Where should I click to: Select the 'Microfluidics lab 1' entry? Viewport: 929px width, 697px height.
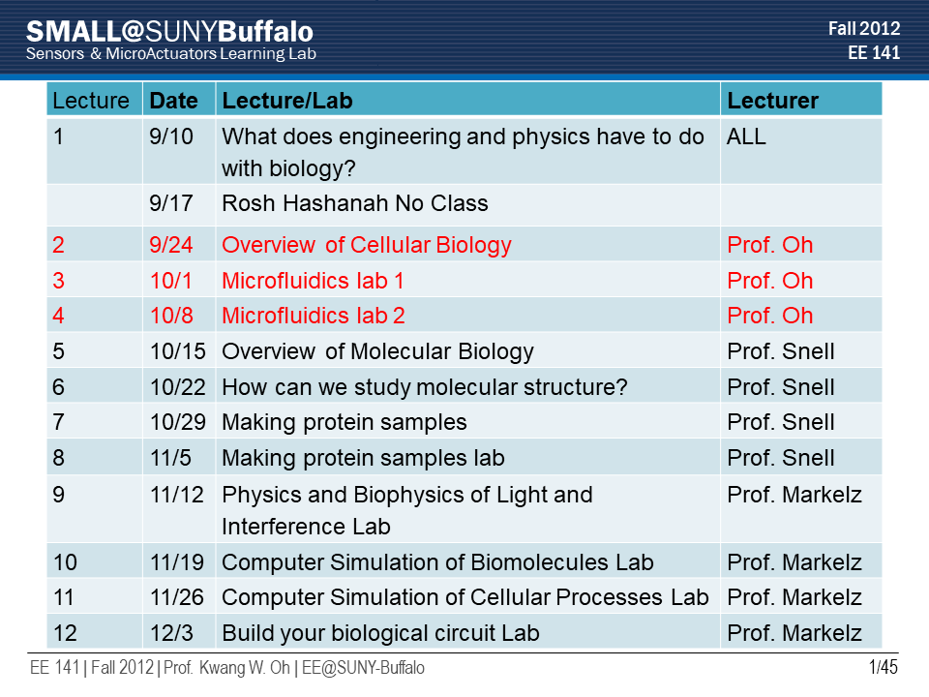(x=313, y=281)
